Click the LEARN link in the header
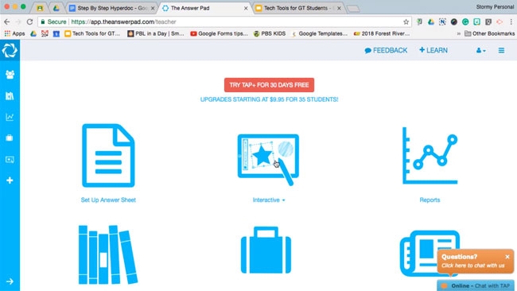This screenshot has height=291, width=517. point(433,50)
